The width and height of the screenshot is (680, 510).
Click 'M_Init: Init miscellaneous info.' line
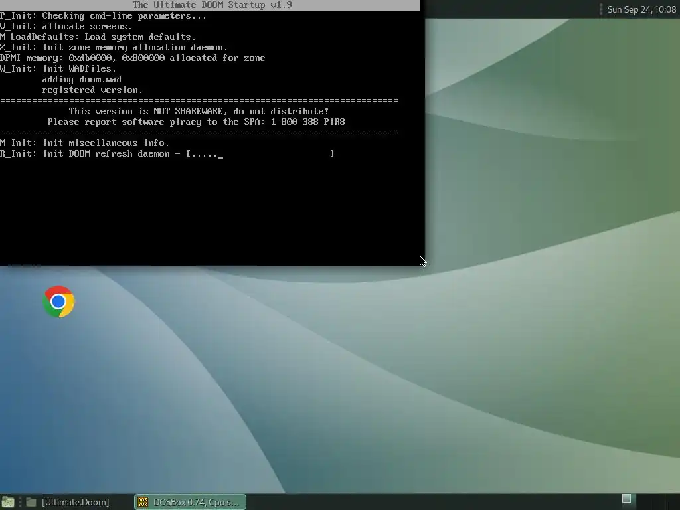[x=84, y=143]
